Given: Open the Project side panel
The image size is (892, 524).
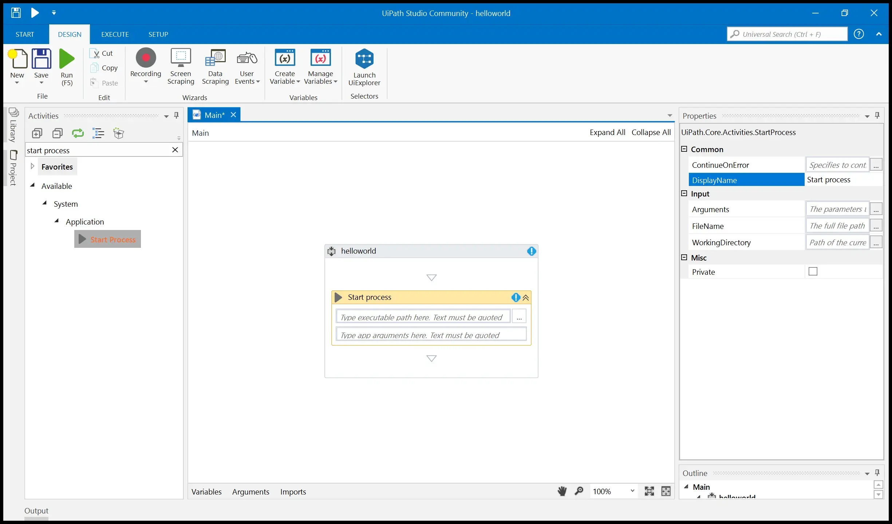Looking at the screenshot, I should click(x=13, y=168).
